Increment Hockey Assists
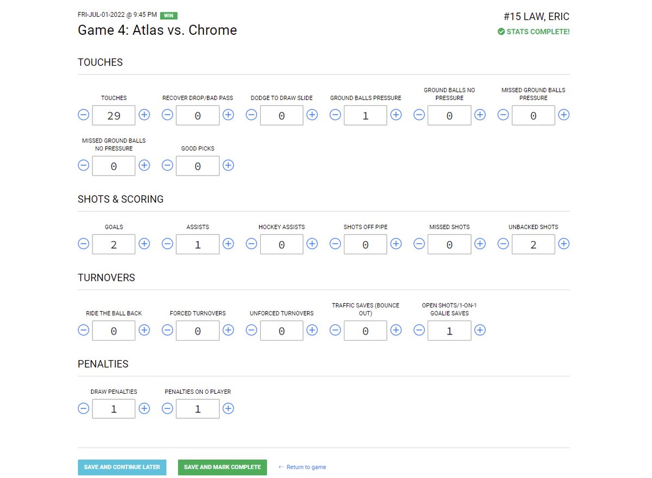The height and width of the screenshot is (478, 652). [312, 244]
